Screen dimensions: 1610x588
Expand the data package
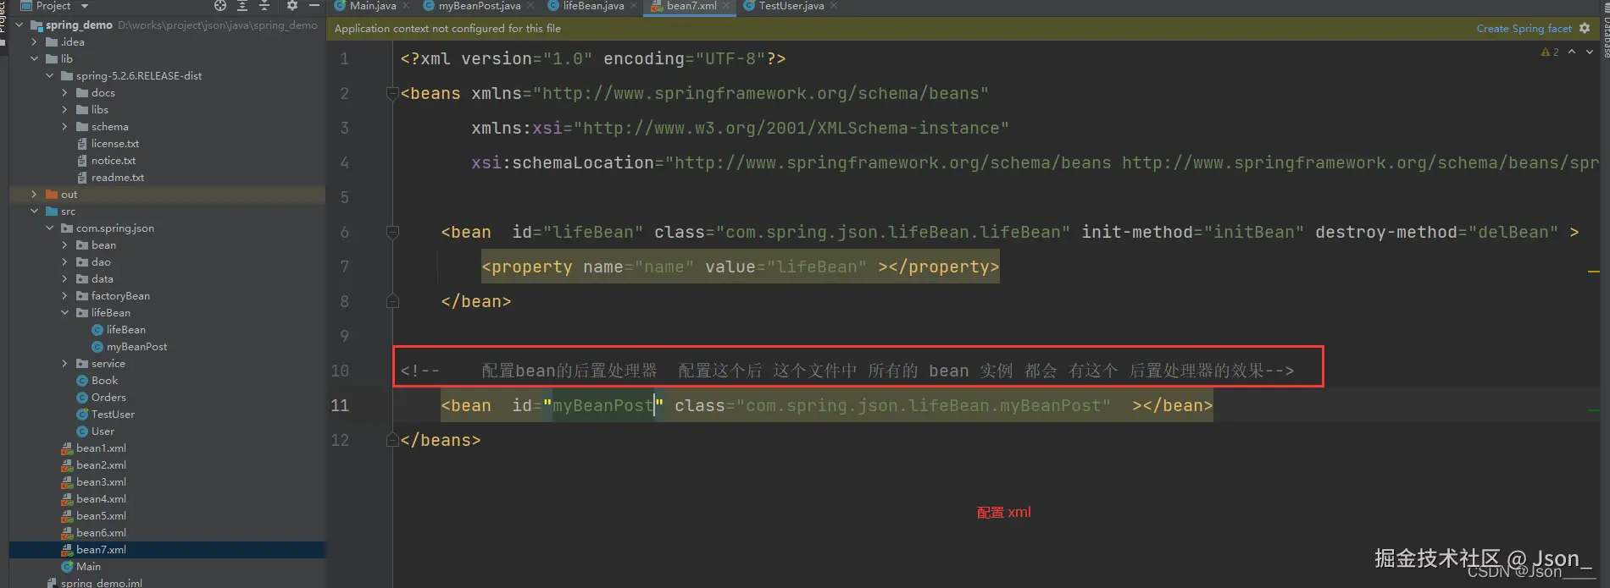pyautogui.click(x=64, y=278)
